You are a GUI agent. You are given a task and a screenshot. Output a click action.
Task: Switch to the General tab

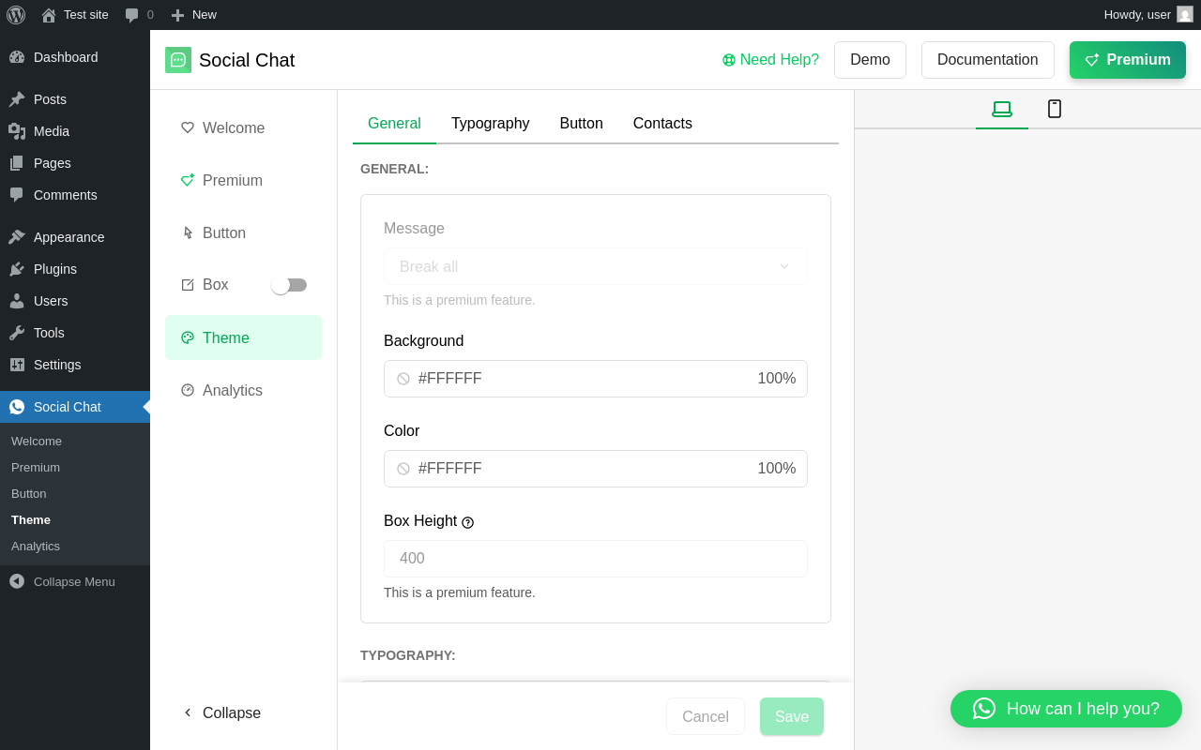[394, 124]
